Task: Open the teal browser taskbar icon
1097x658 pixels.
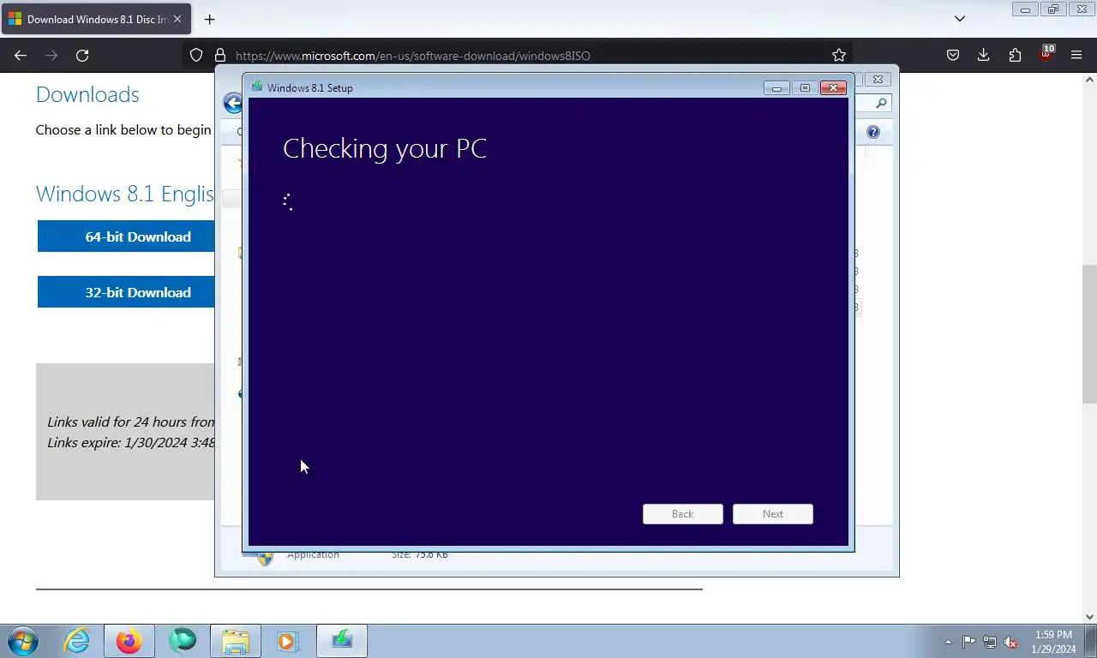Action: click(x=183, y=641)
